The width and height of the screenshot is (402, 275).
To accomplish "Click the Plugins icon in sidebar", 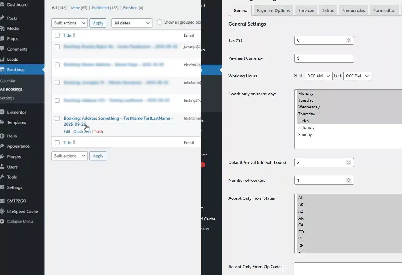I will [2, 157].
